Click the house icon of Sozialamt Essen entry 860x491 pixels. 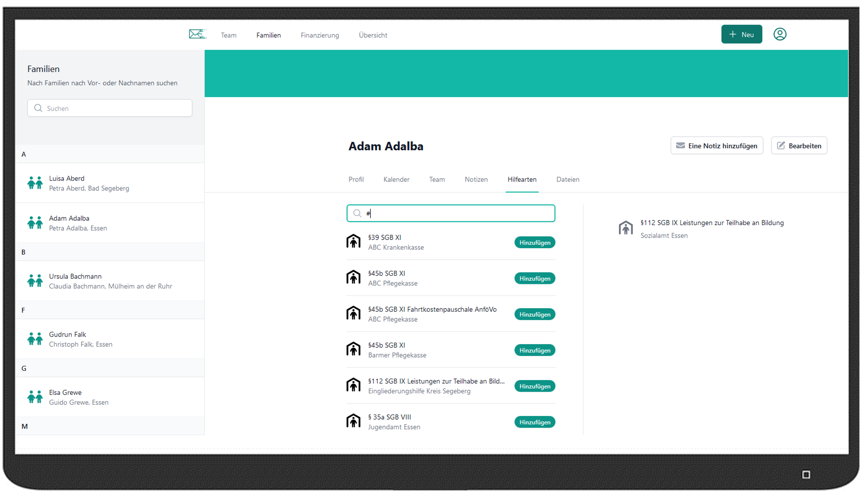625,228
